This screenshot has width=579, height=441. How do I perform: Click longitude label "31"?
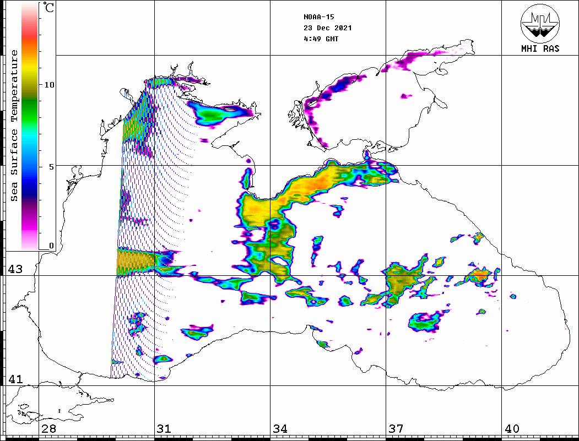click(x=164, y=429)
